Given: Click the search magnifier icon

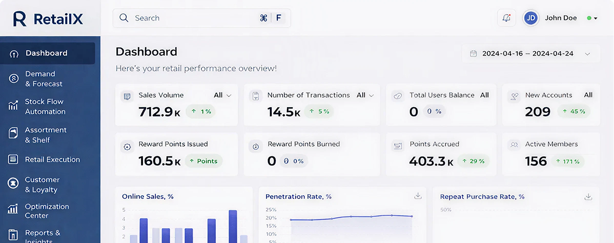Looking at the screenshot, I should [x=124, y=18].
